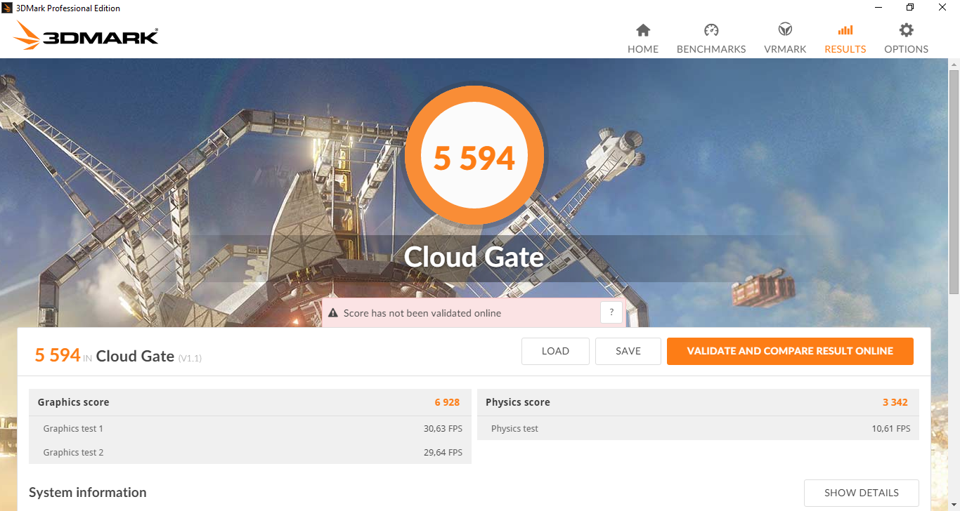Click Validate and Compare Result Online

[x=790, y=351]
